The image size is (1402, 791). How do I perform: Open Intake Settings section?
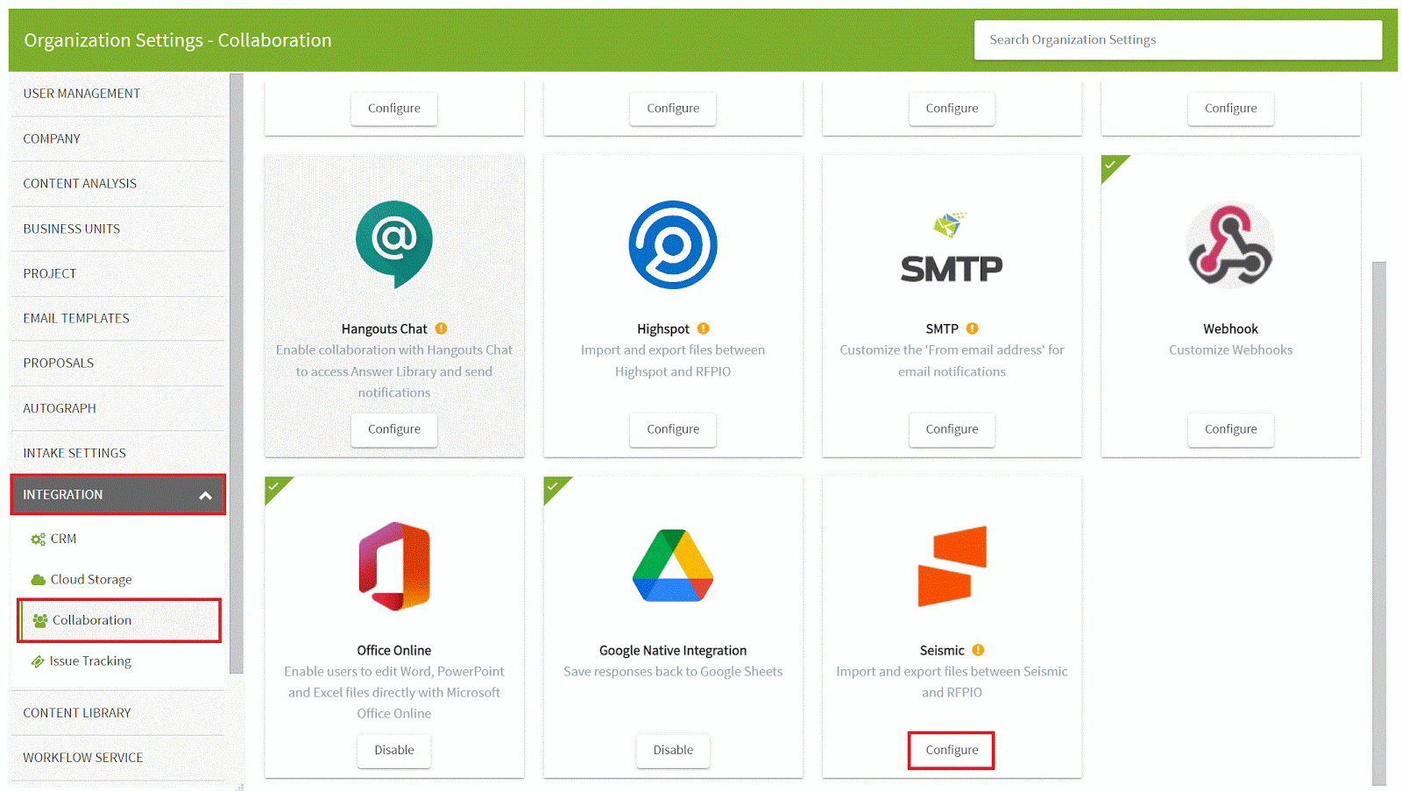(x=117, y=454)
